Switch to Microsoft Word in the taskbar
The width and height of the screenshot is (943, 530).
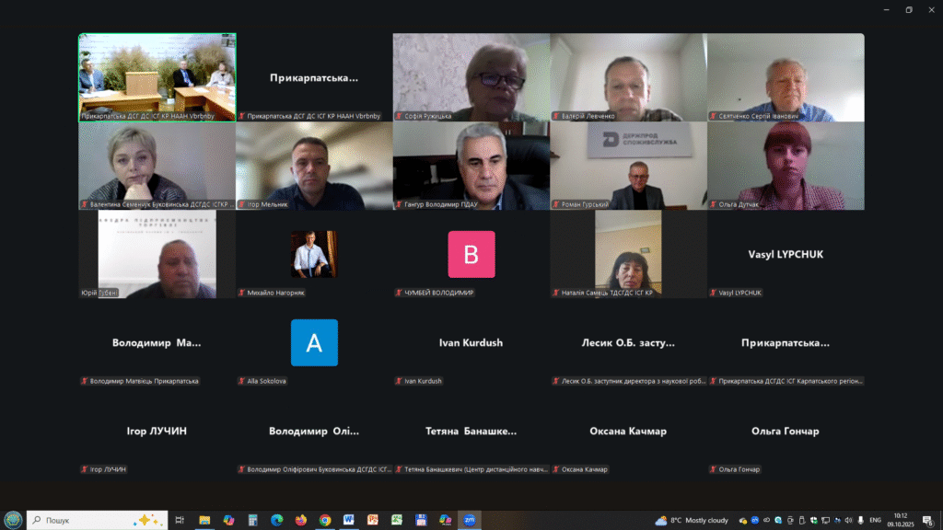(349, 520)
